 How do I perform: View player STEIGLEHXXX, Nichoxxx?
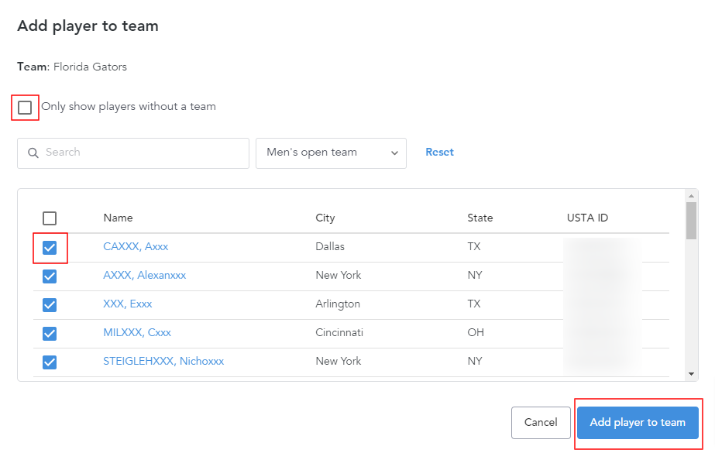pos(163,361)
